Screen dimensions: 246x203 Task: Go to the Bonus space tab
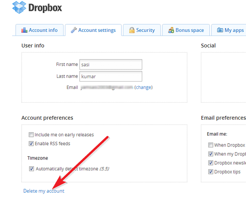click(186, 30)
